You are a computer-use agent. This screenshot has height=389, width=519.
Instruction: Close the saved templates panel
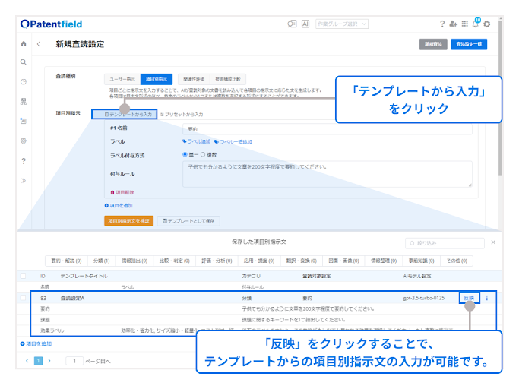click(x=492, y=242)
